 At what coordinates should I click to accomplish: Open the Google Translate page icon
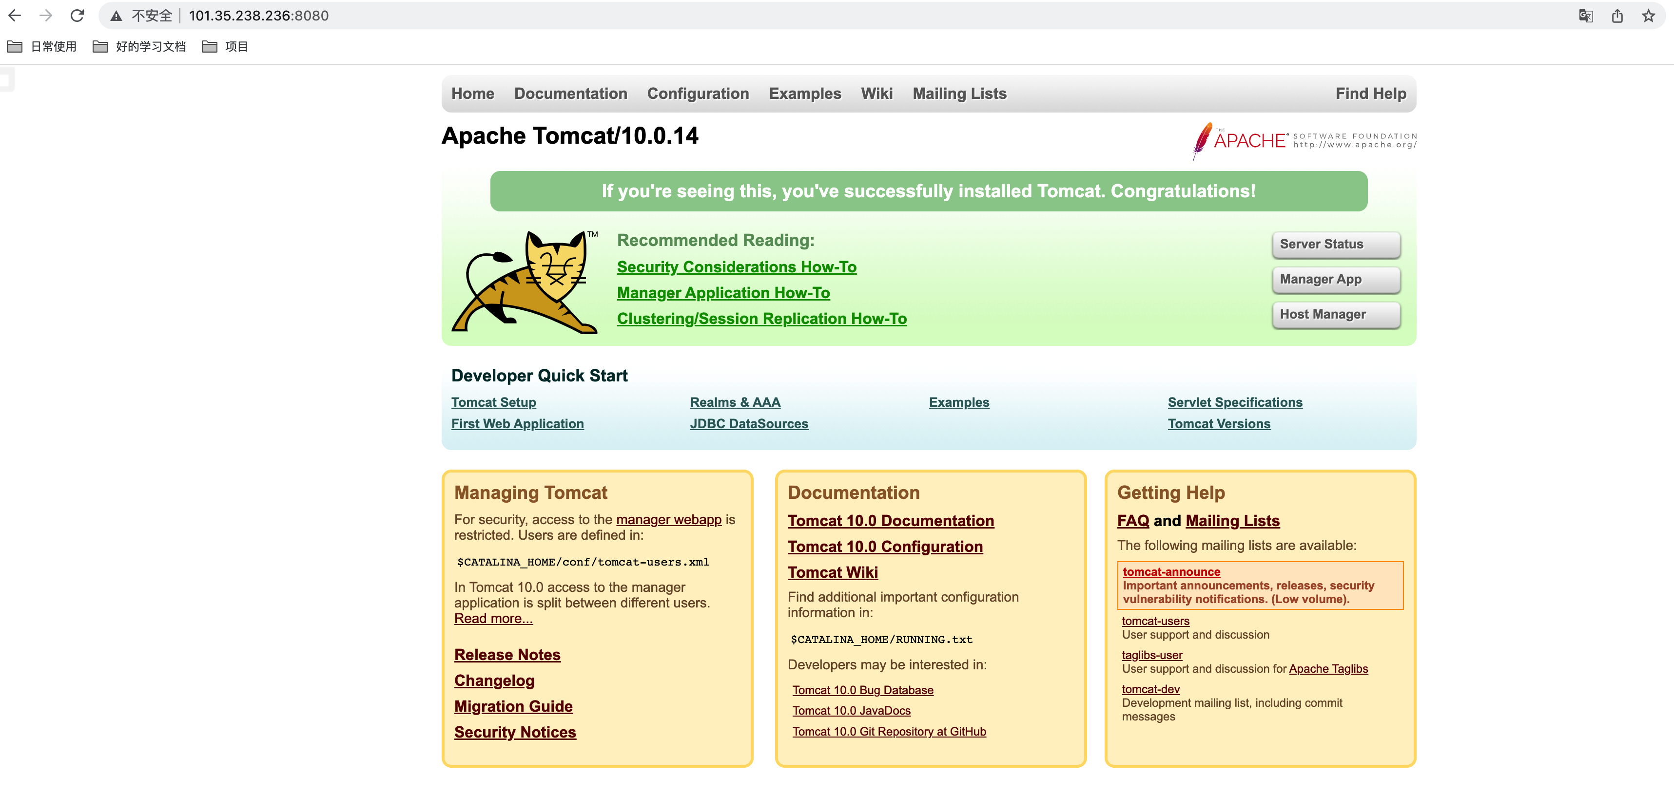1586,16
